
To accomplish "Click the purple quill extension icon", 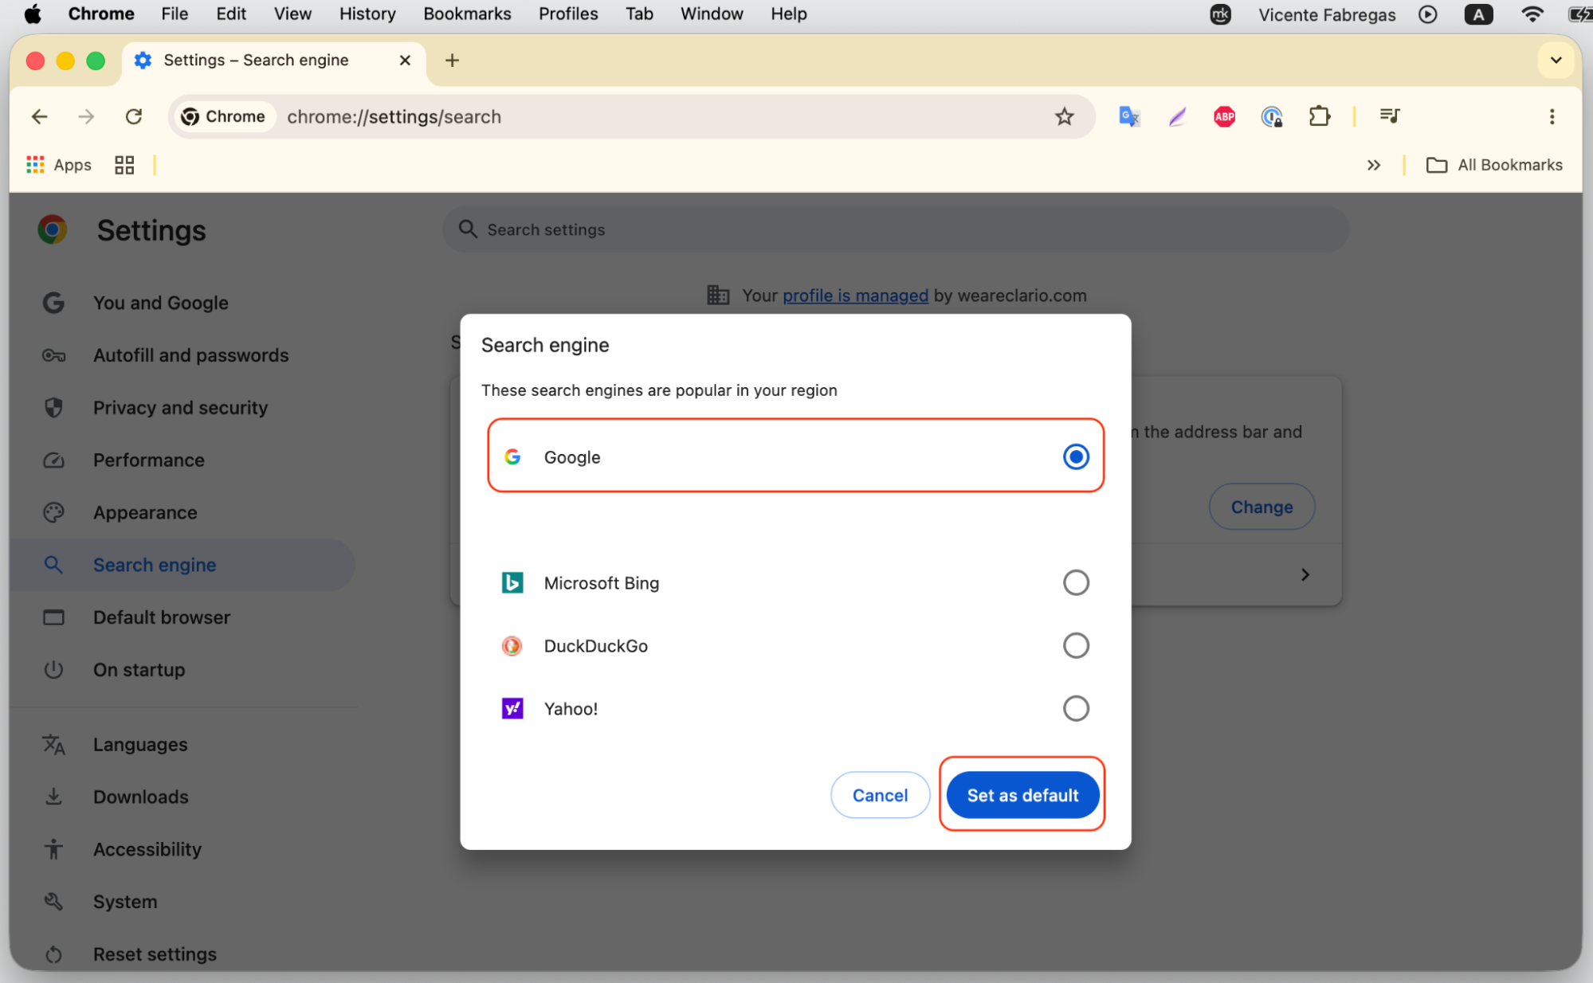I will coord(1177,116).
